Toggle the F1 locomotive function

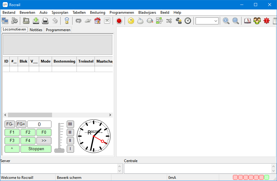(x=12, y=132)
